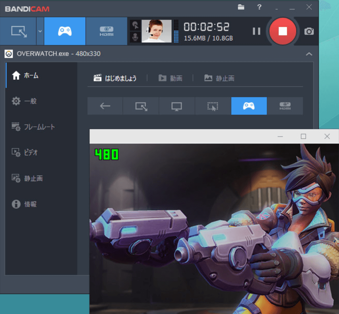Switch to HDMI device recording mode at top

[106, 31]
